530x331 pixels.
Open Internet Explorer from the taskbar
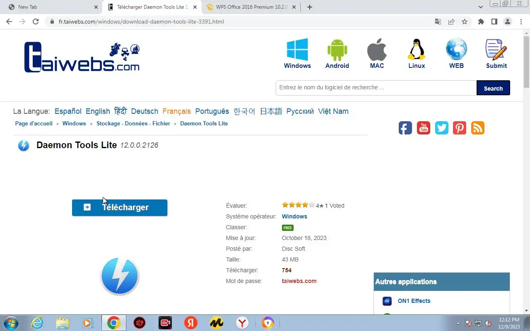pyautogui.click(x=37, y=323)
